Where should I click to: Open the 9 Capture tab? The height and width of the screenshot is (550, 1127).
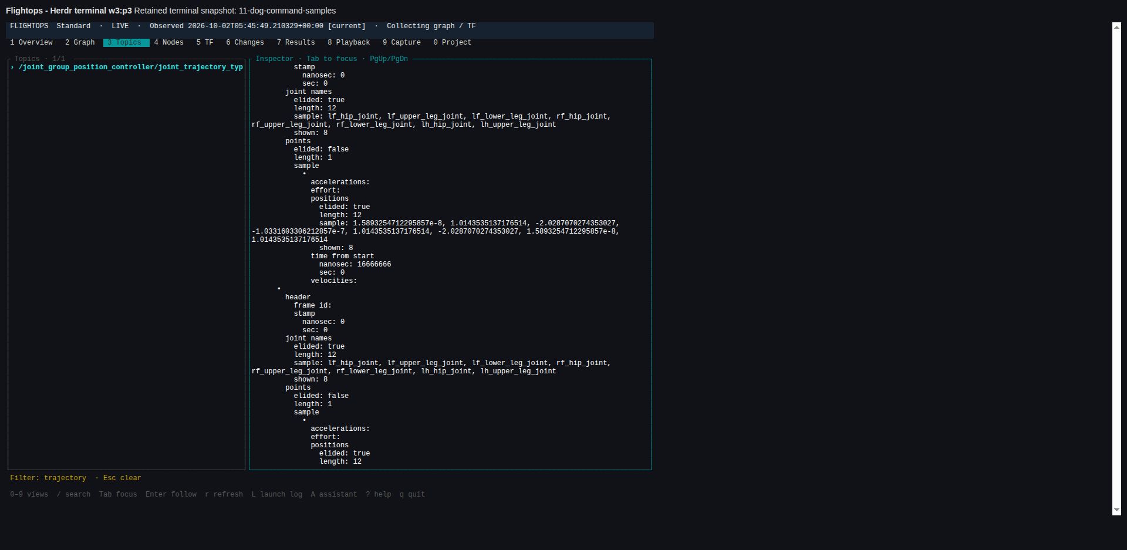(x=401, y=42)
